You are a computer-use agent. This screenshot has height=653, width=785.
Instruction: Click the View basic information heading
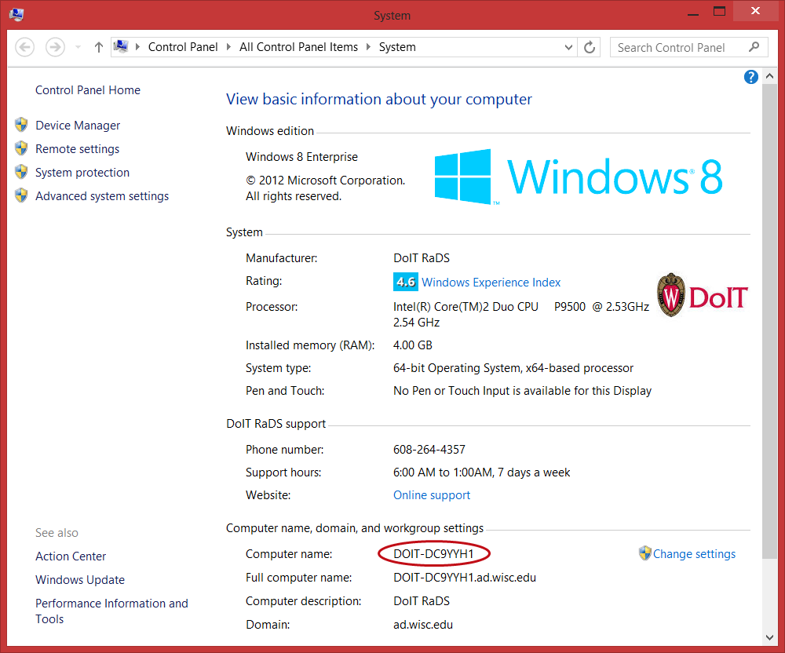click(x=379, y=99)
